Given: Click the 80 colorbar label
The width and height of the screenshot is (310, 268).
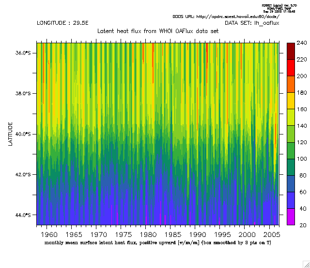Looking at the screenshot, I should (x=303, y=175).
